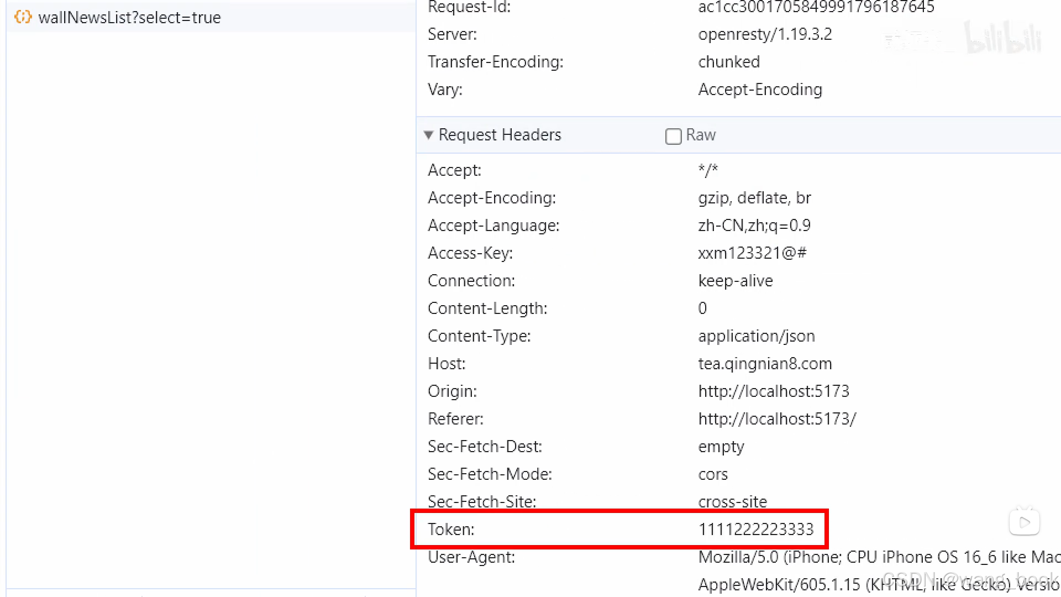Click the bilibili logo watermark

click(1003, 38)
